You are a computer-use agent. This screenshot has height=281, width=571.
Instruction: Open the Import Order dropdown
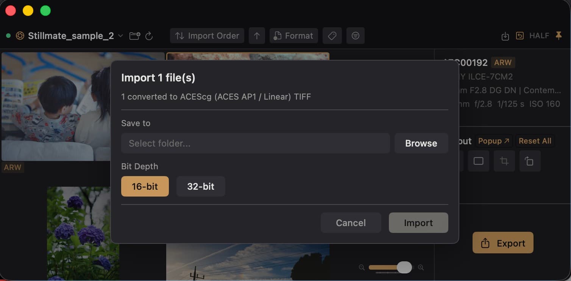click(x=207, y=36)
